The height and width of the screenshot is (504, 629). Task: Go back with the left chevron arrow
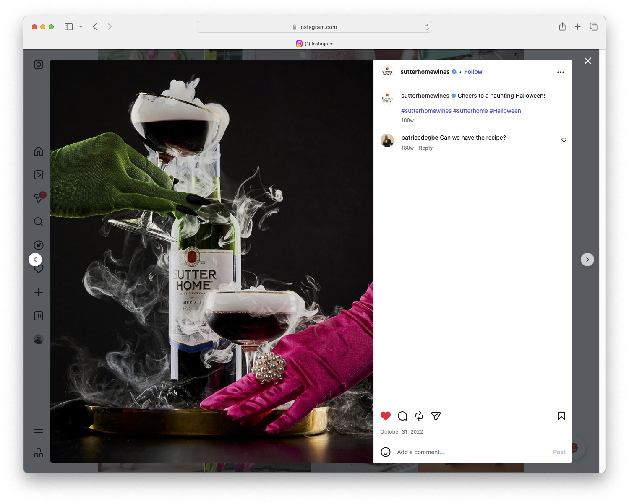tap(35, 259)
